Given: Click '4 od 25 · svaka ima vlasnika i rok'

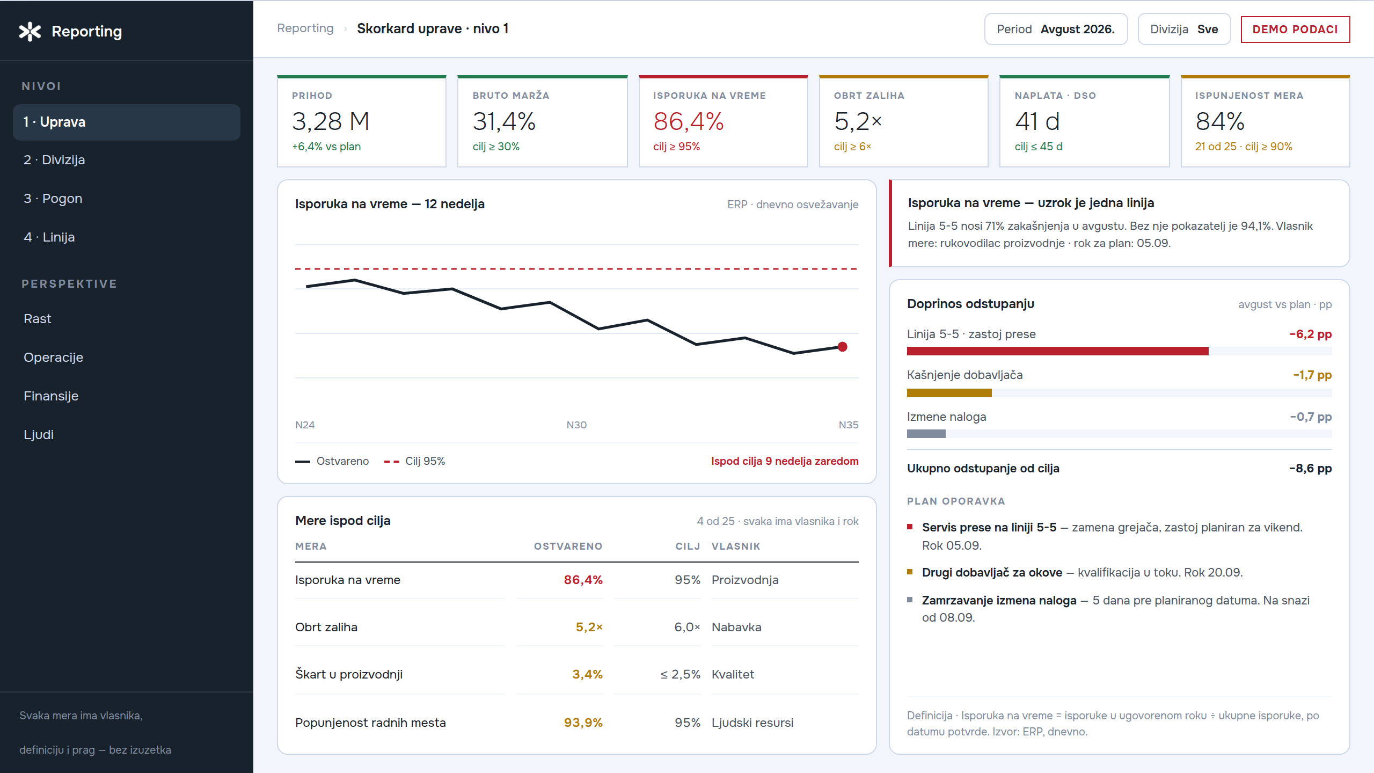Looking at the screenshot, I should pyautogui.click(x=778, y=521).
